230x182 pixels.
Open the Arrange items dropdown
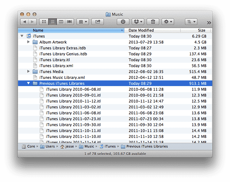tap(83, 22)
